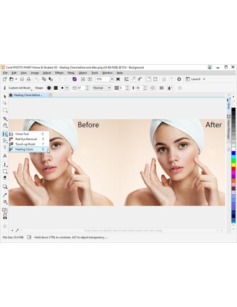237x307 pixels.
Task: Toggle the pen pressure button
Action: pyautogui.click(x=170, y=88)
